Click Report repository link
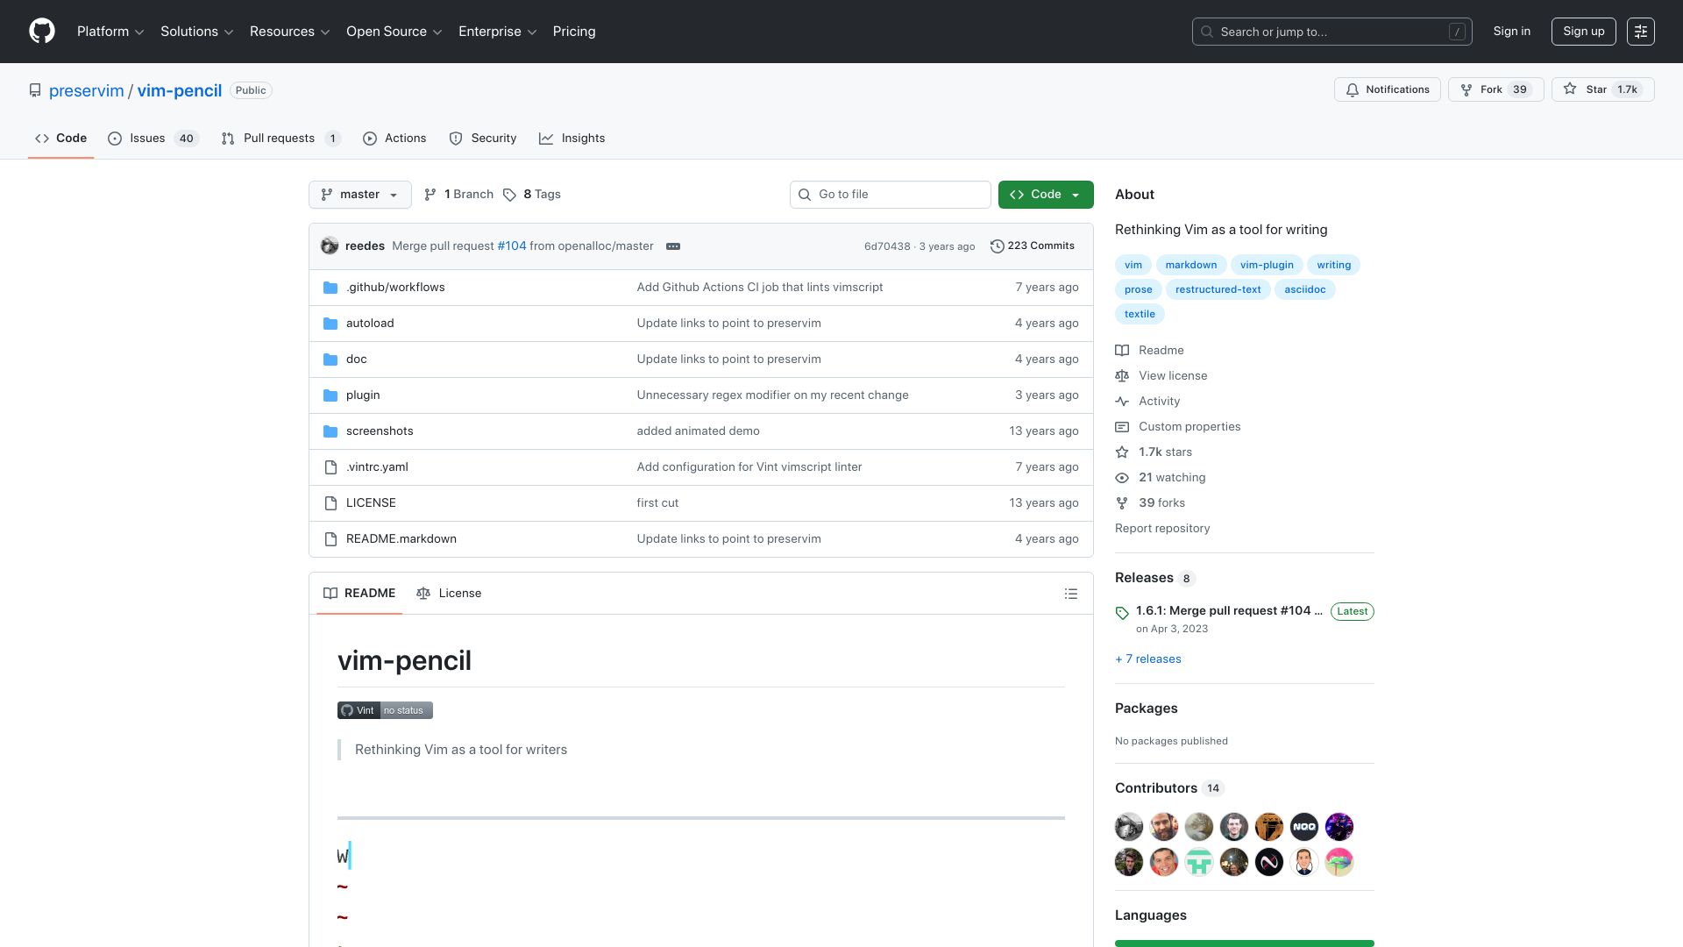This screenshot has height=947, width=1683. pos(1161,529)
